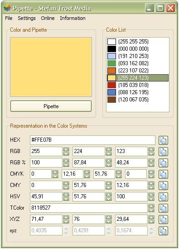Select brown (120 067 035) list entry
Screen dimensions: 179x249
[x=138, y=100]
